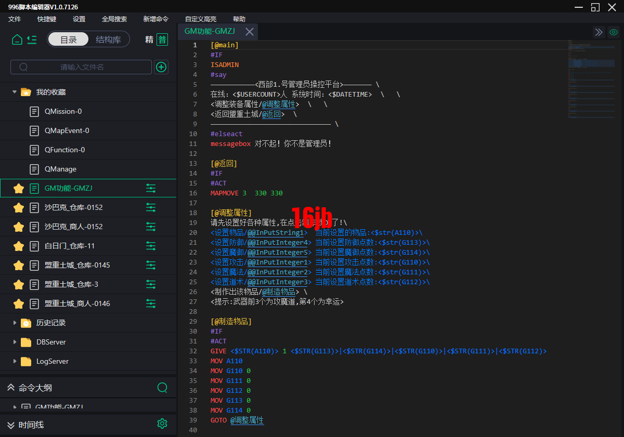Screen dimensions: 624x437
Task: Click the green plus add file button
Action: tap(161, 67)
